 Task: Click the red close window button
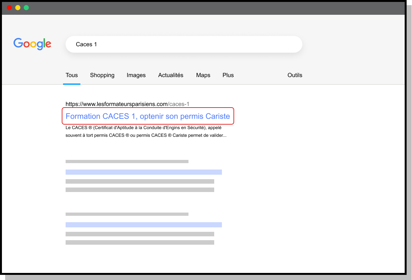(x=9, y=8)
